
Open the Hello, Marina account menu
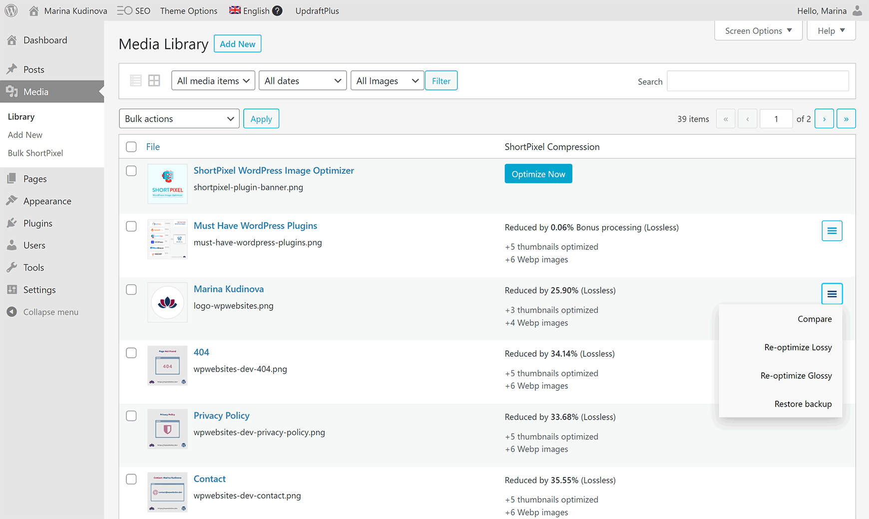[x=822, y=10]
